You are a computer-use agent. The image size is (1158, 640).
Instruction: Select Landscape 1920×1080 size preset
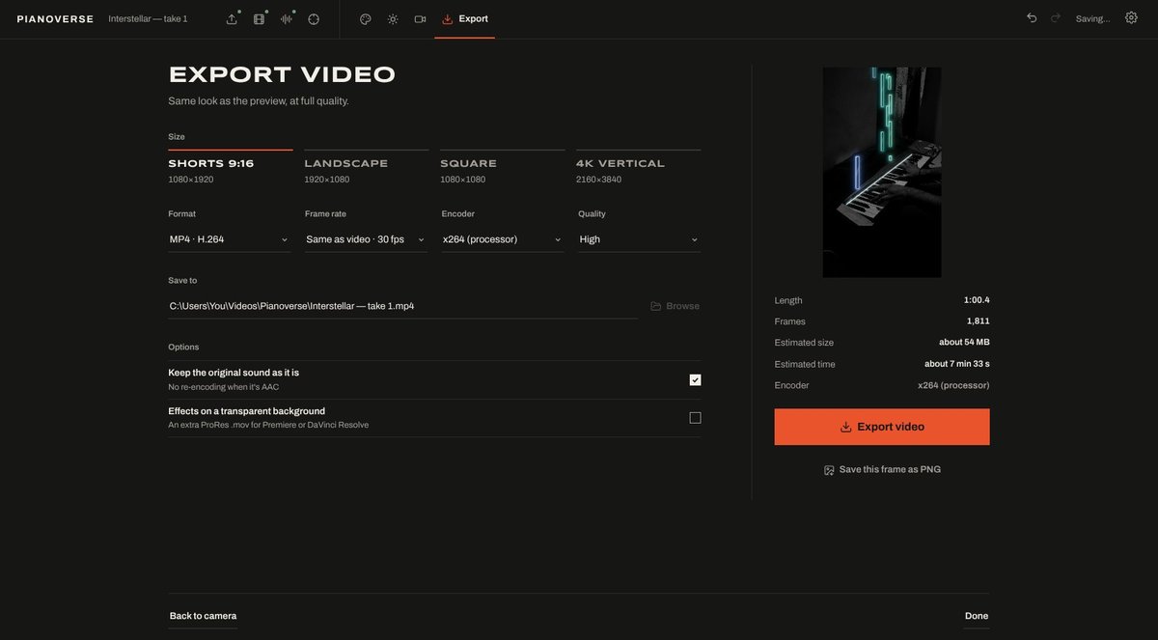367,168
